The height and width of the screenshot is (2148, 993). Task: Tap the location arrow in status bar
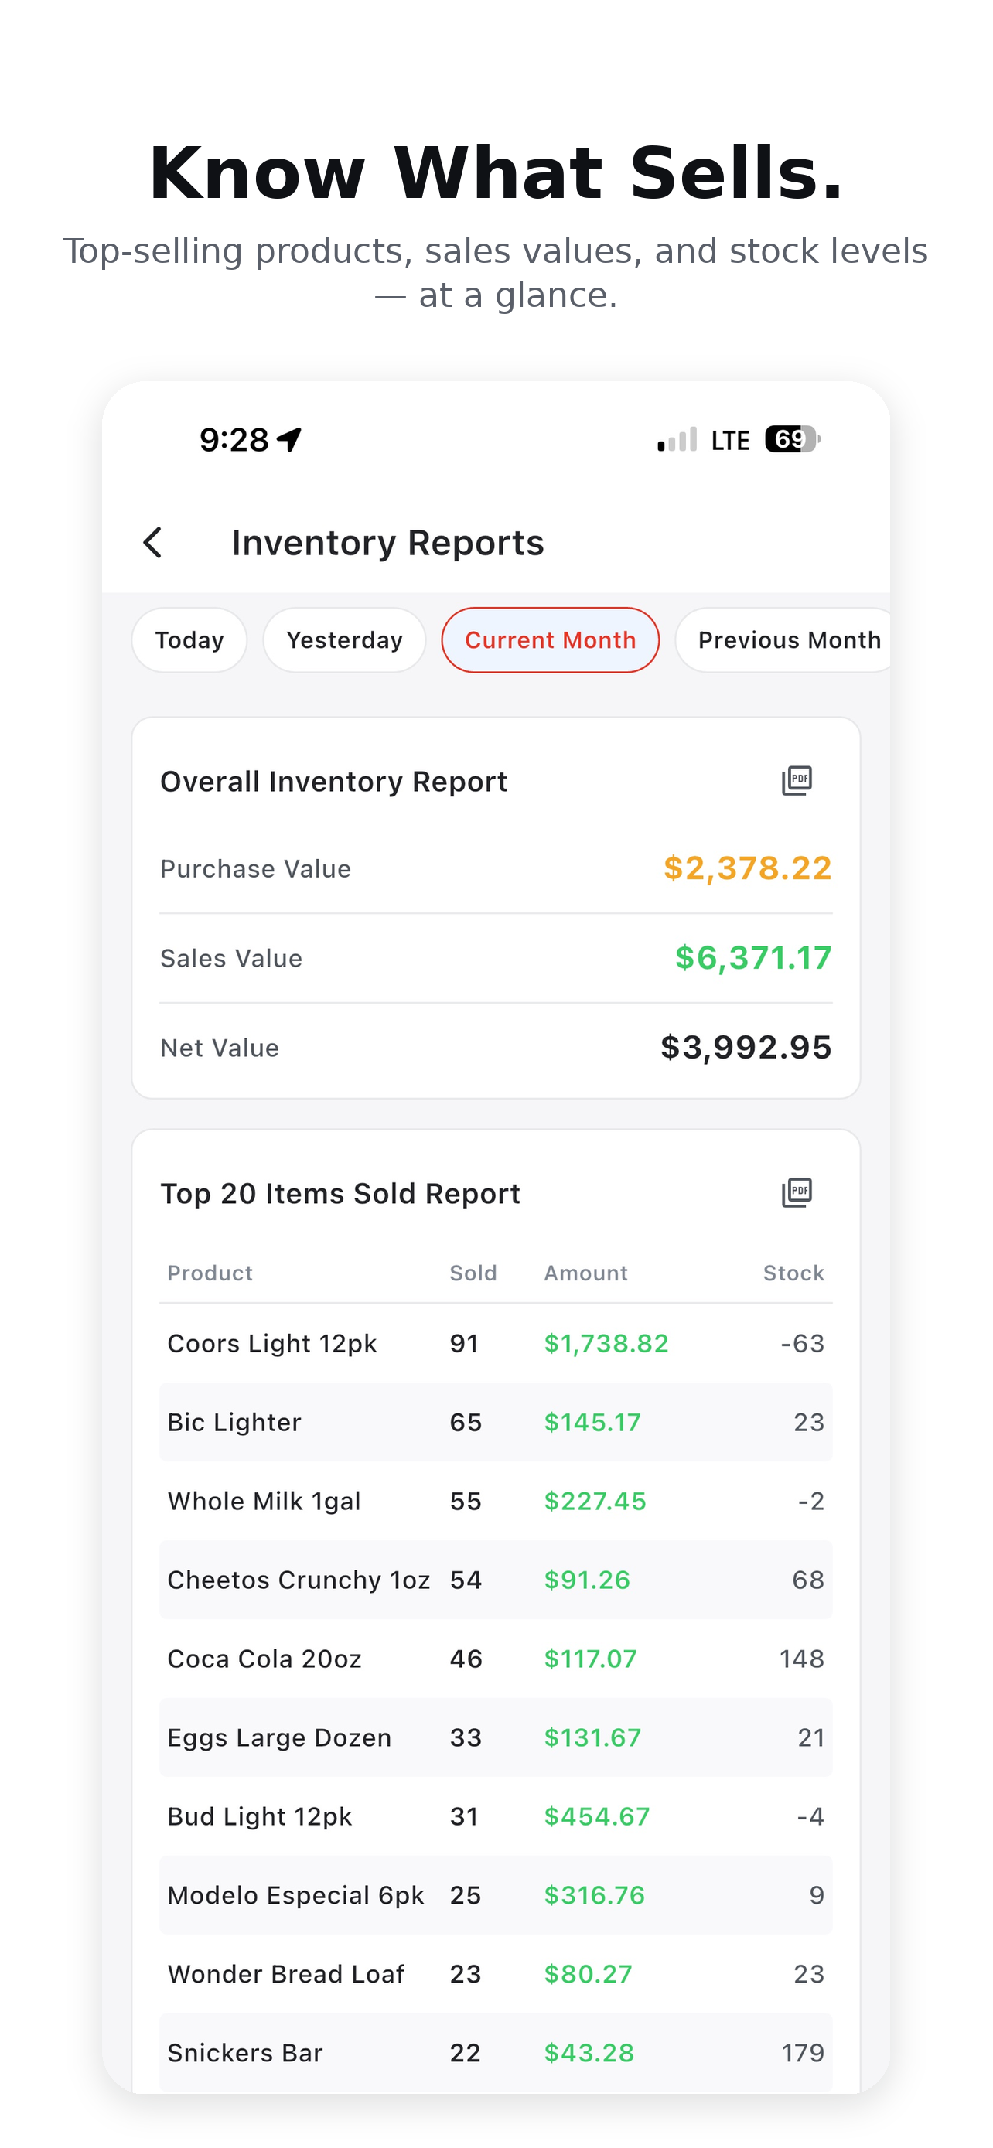[288, 438]
